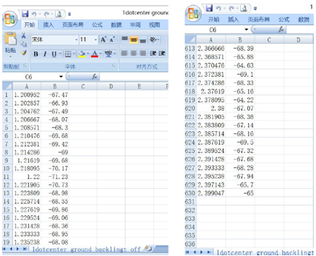Save workbook using left window's save icon
The height and width of the screenshot is (256, 316).
(25, 14)
